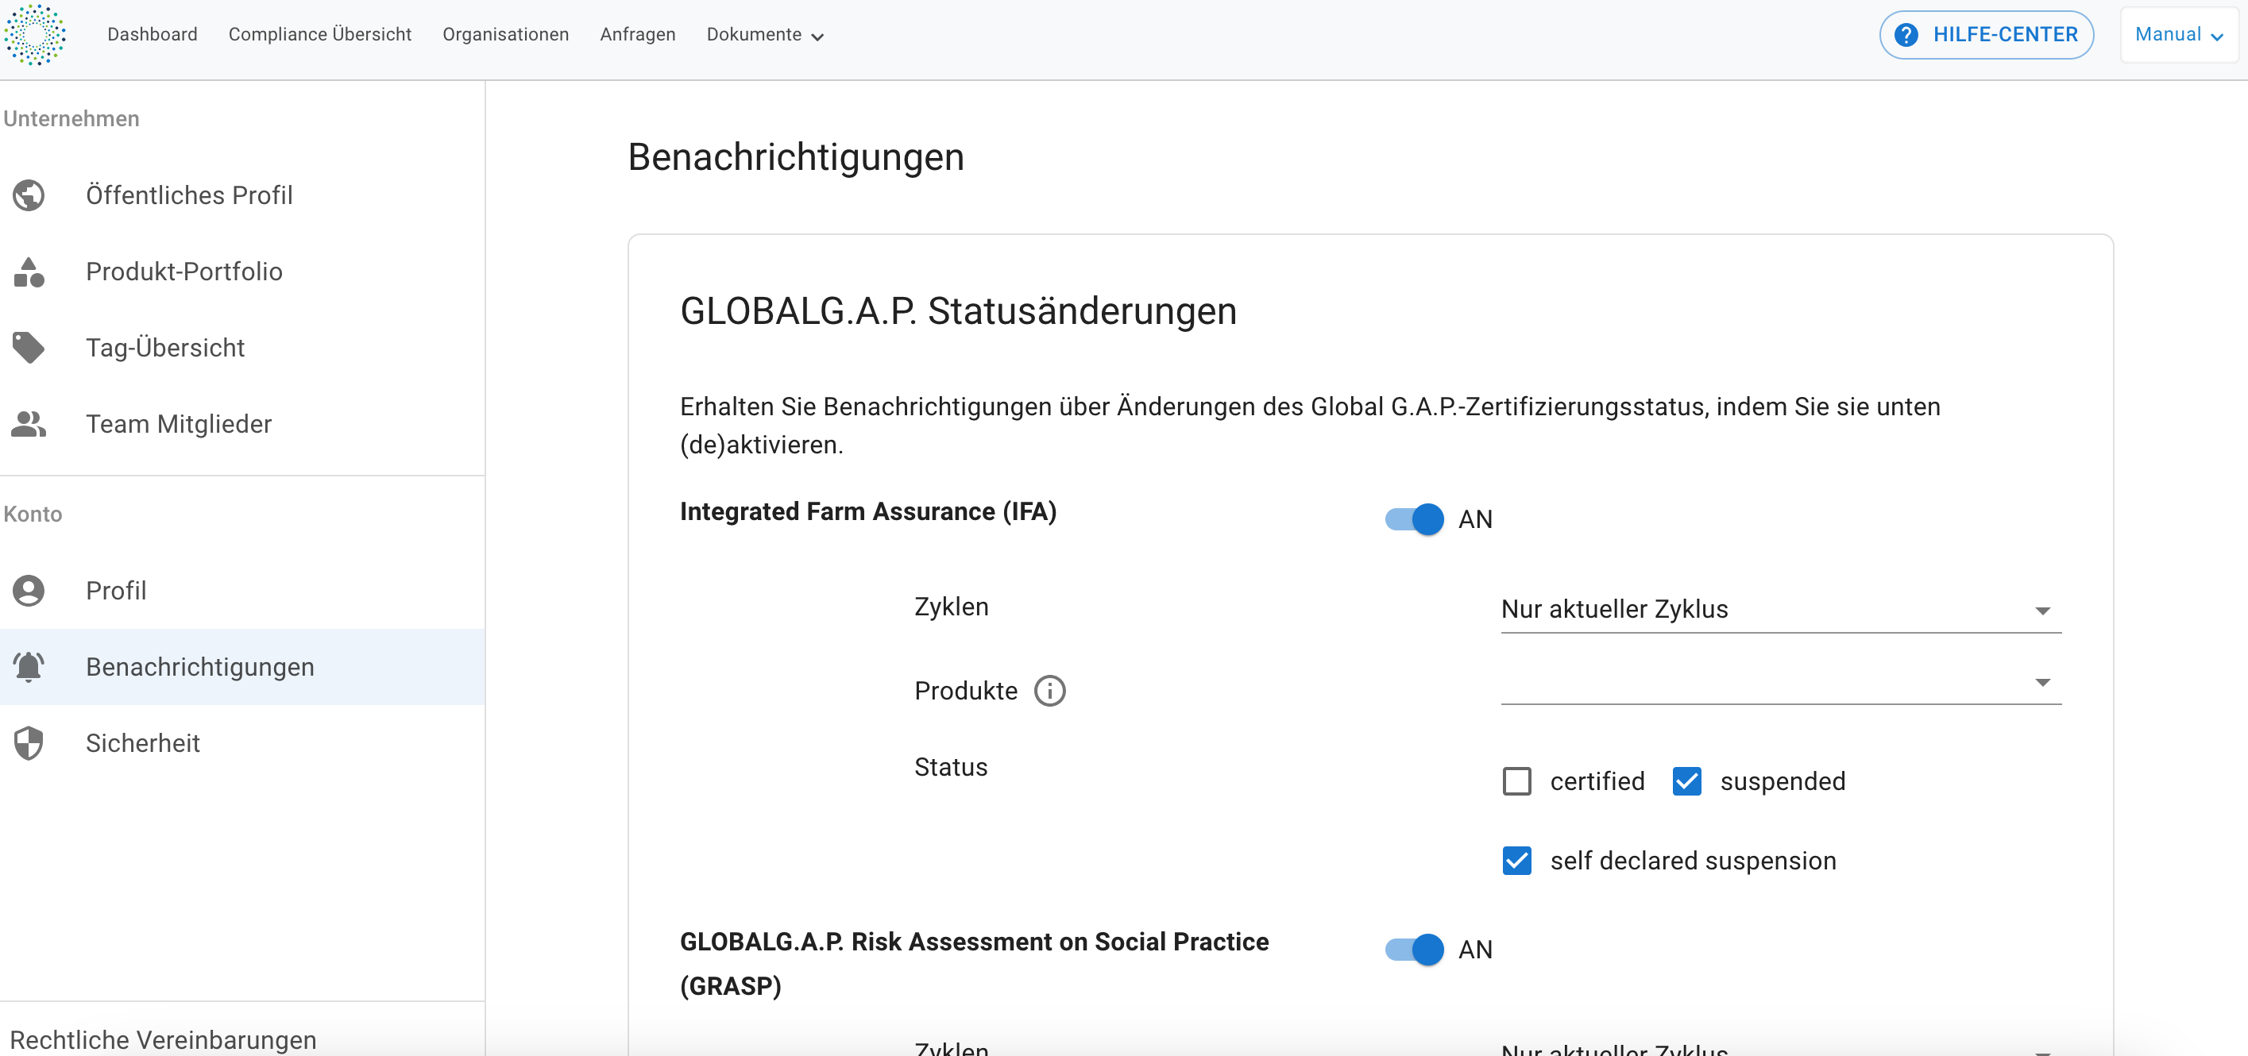The height and width of the screenshot is (1056, 2248).
Task: Select Benachrichtigungen in the sidebar
Action: point(242,667)
